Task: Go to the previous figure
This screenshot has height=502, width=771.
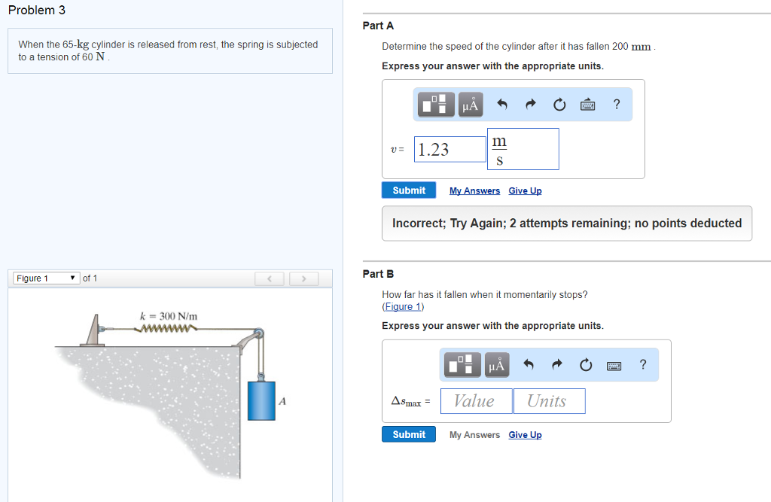Action: click(270, 279)
